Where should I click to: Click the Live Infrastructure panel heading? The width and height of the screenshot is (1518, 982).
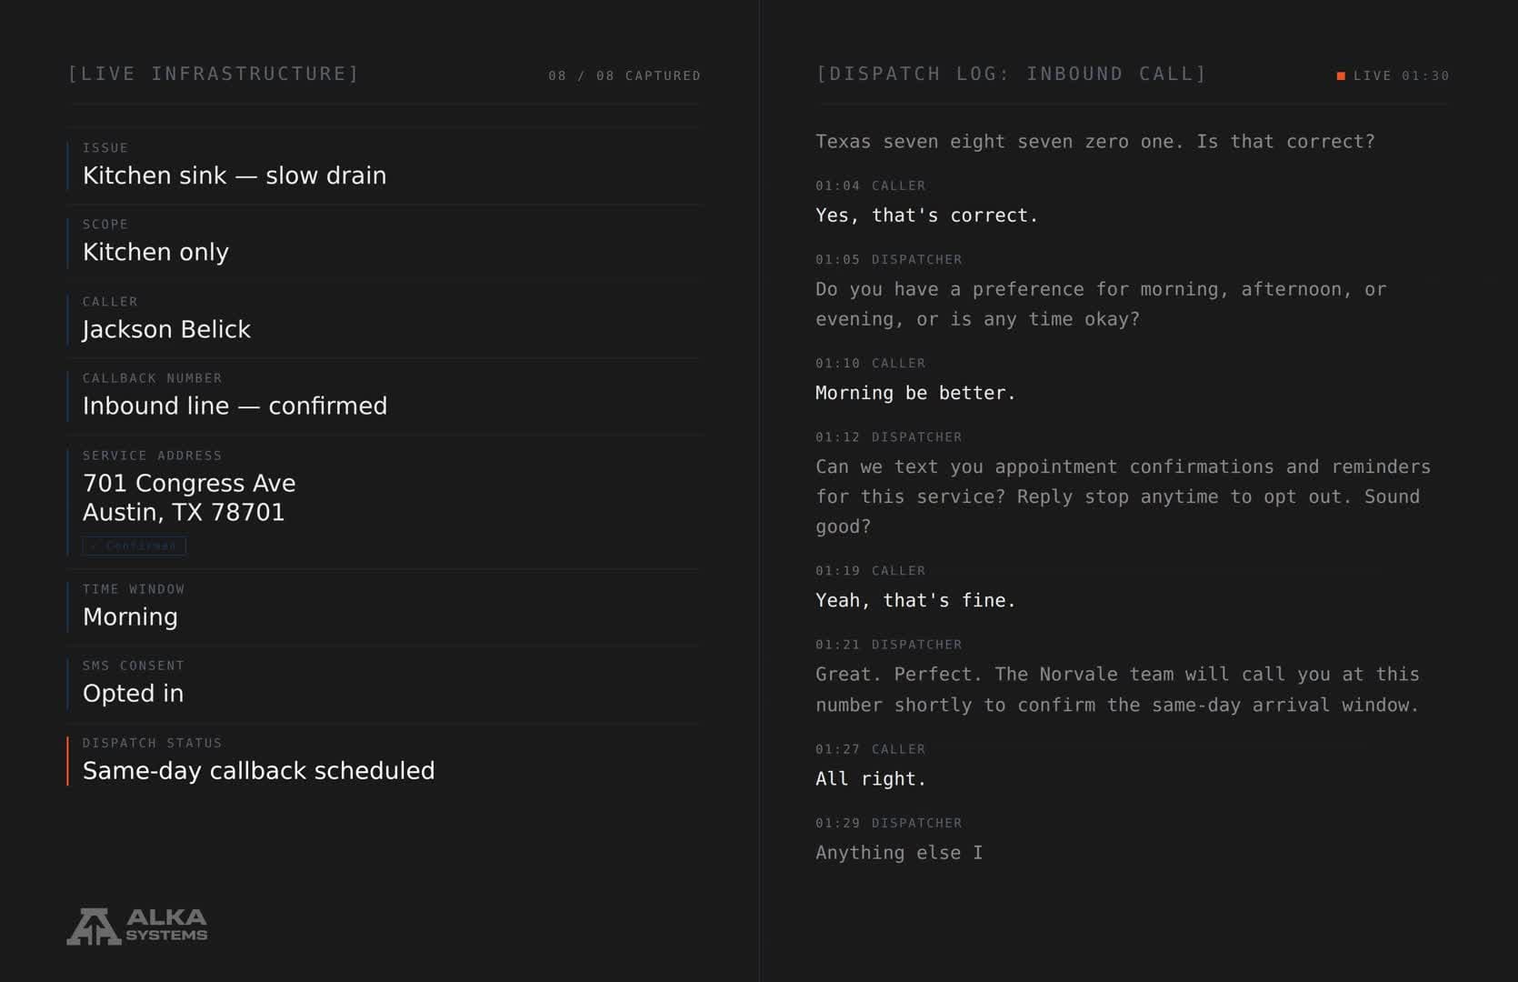[x=214, y=74]
